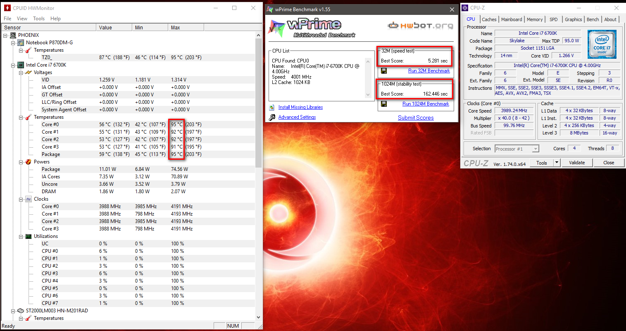The height and width of the screenshot is (331, 626).
Task: Click the Utilizations graph icon in HWMonitor
Action: [x=29, y=236]
